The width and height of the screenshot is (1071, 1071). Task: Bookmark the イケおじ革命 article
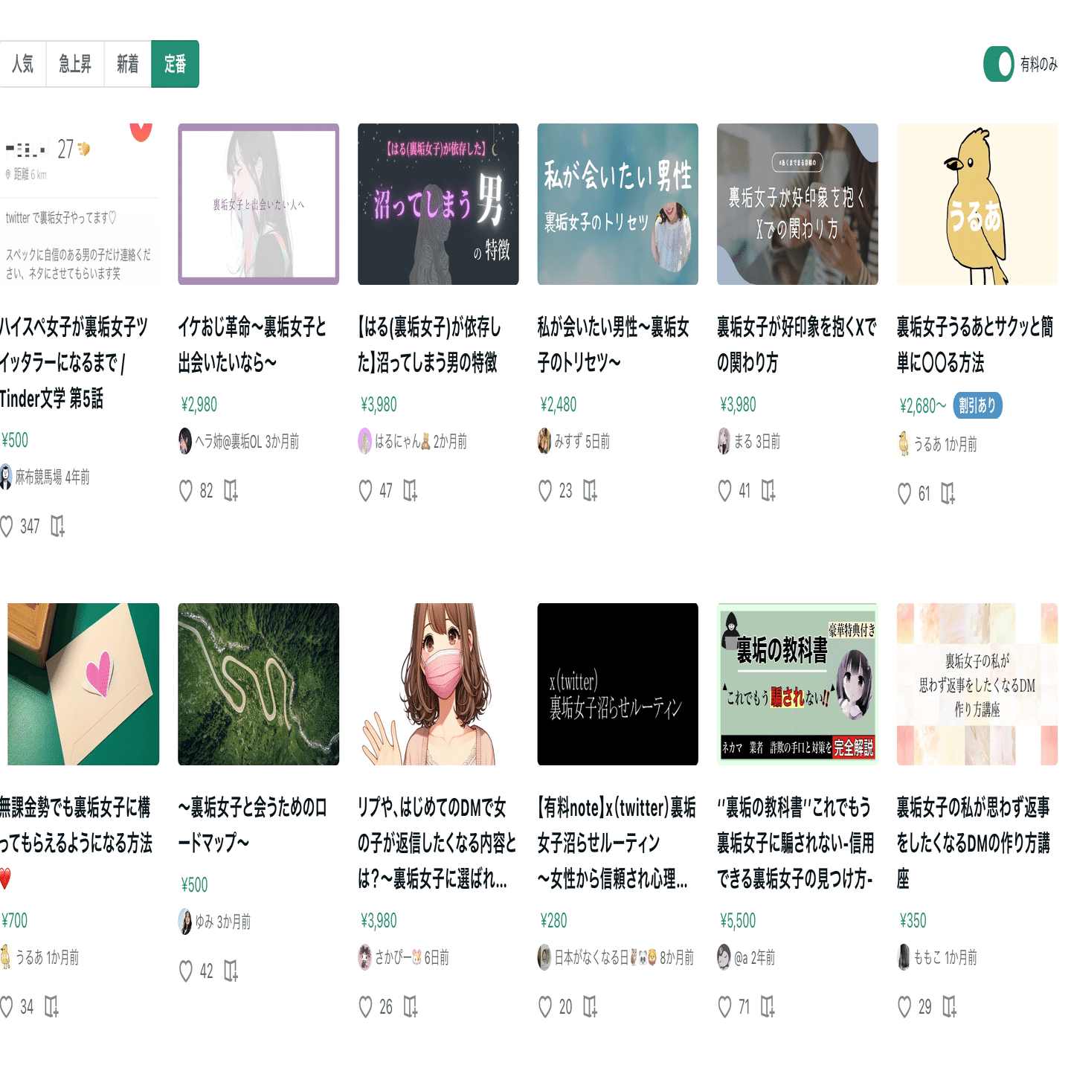tap(231, 490)
